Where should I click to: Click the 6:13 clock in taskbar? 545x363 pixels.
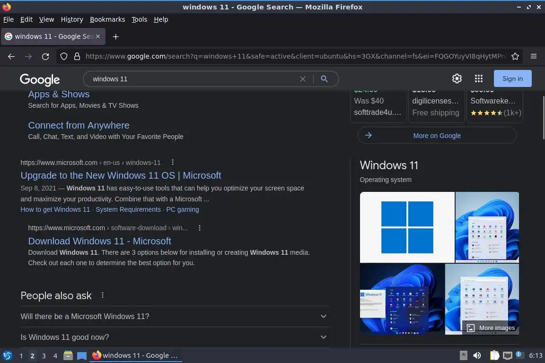535,355
